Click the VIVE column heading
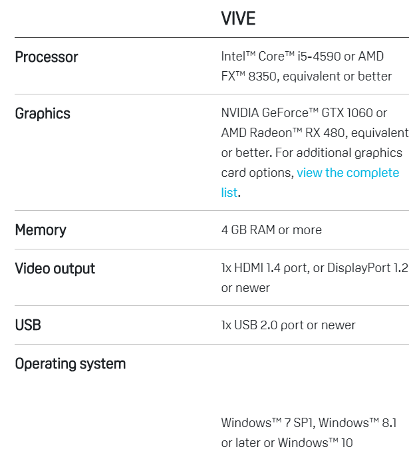Viewport: 409px width, 463px height. click(x=238, y=19)
